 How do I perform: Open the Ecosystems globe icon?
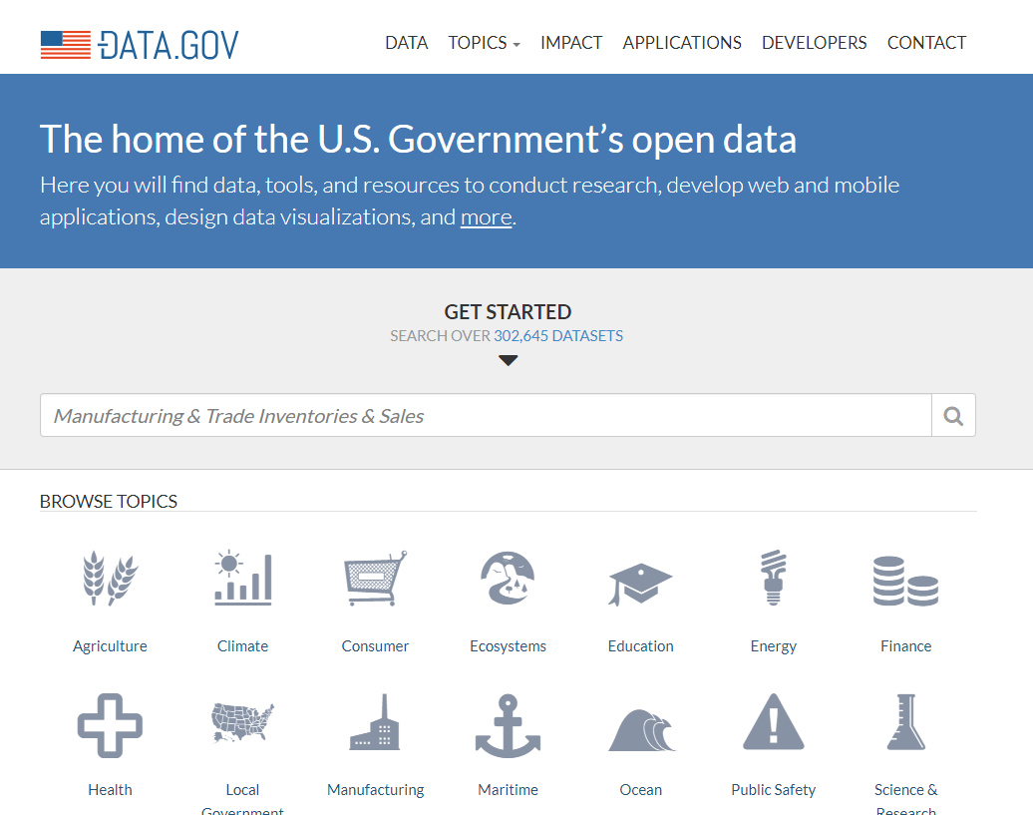508,578
